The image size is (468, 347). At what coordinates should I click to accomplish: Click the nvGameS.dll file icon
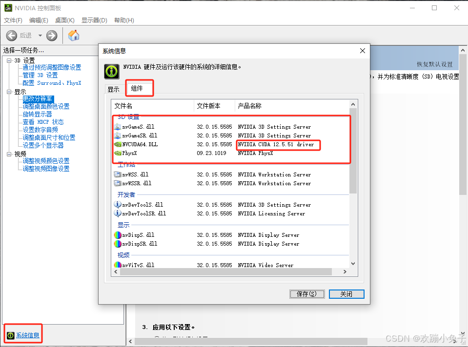pos(118,127)
